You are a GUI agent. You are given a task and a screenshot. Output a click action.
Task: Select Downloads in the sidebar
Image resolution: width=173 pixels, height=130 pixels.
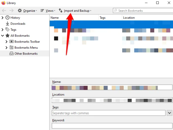coord(18,24)
